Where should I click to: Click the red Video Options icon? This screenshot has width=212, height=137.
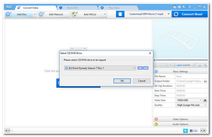click(x=156, y=119)
